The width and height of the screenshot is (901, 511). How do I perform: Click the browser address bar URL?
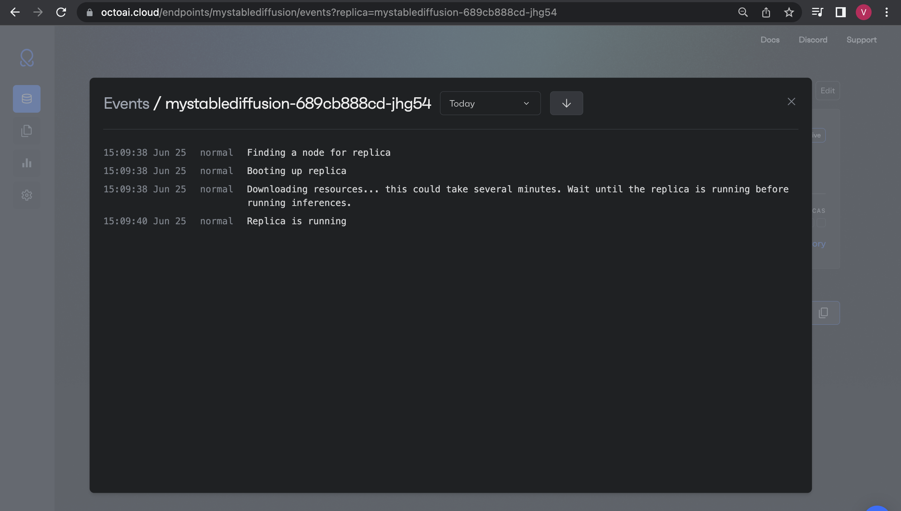(x=328, y=13)
